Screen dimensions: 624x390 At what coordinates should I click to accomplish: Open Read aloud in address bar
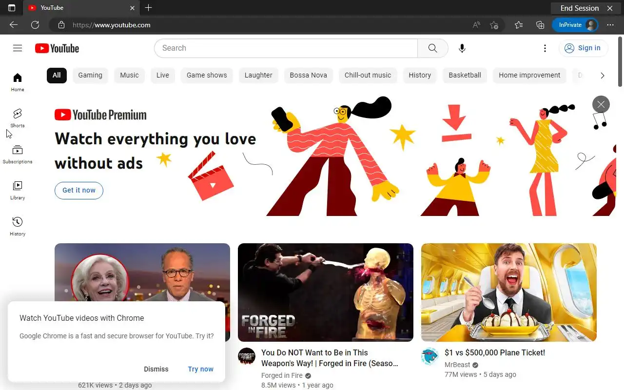point(476,25)
